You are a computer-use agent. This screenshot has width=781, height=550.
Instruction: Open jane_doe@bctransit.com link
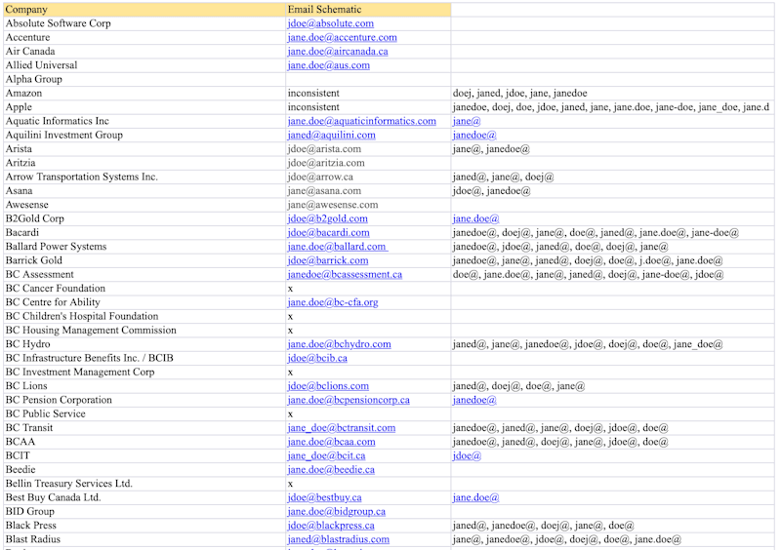pyautogui.click(x=341, y=427)
